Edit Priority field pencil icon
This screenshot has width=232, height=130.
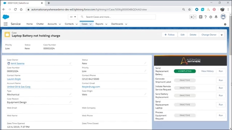(145, 71)
